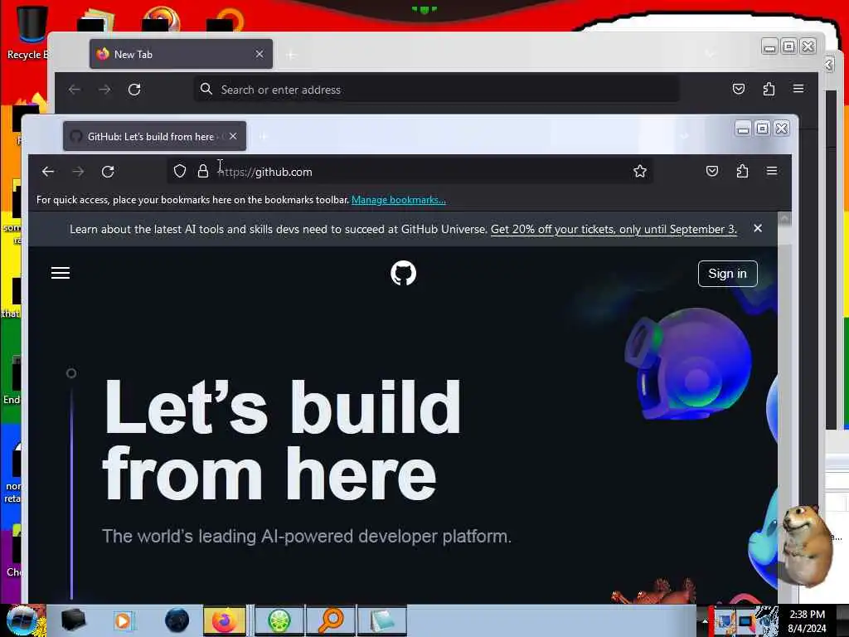Open the Windows Start button
The image size is (849, 637).
[22, 620]
